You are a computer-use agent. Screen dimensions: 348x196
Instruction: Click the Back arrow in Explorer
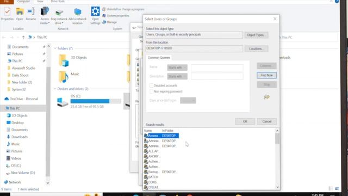pyautogui.click(x=4, y=38)
